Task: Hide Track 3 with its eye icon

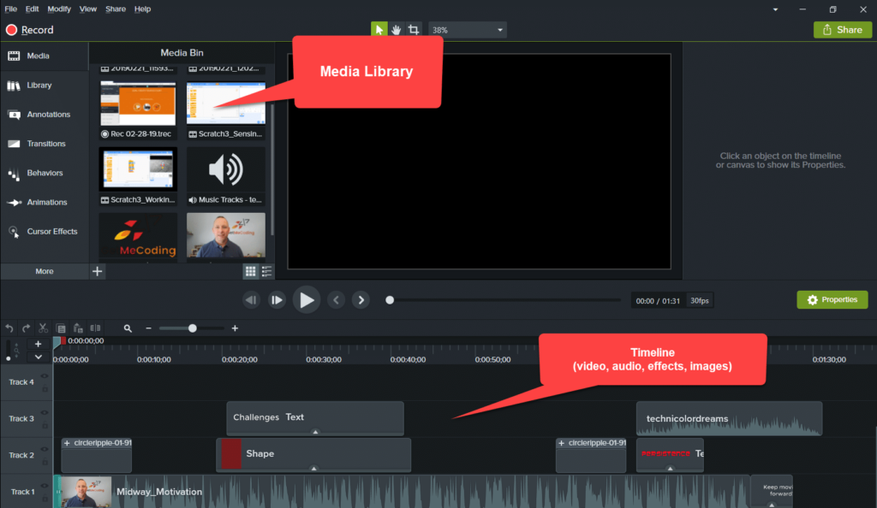Action: tap(45, 412)
